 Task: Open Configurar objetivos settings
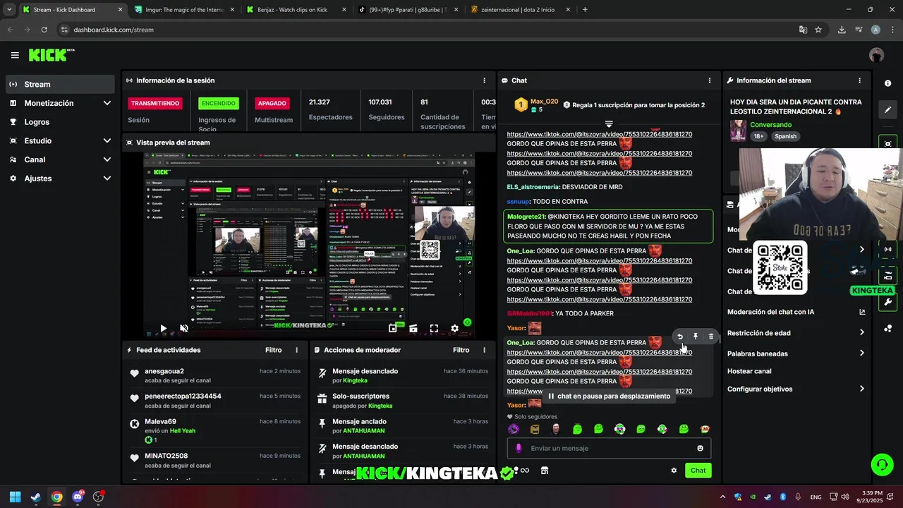[796, 389]
